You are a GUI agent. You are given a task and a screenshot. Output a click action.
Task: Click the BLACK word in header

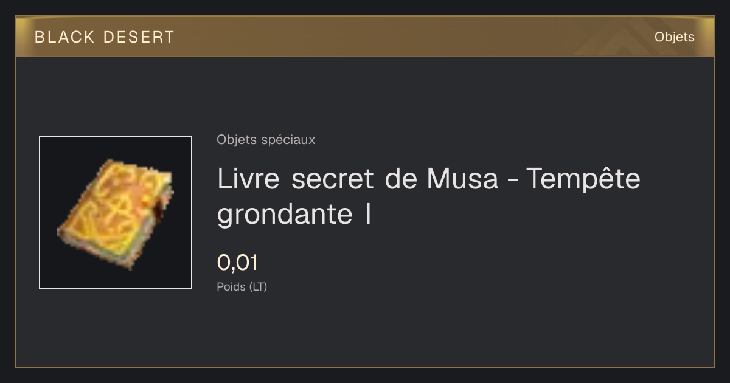65,37
